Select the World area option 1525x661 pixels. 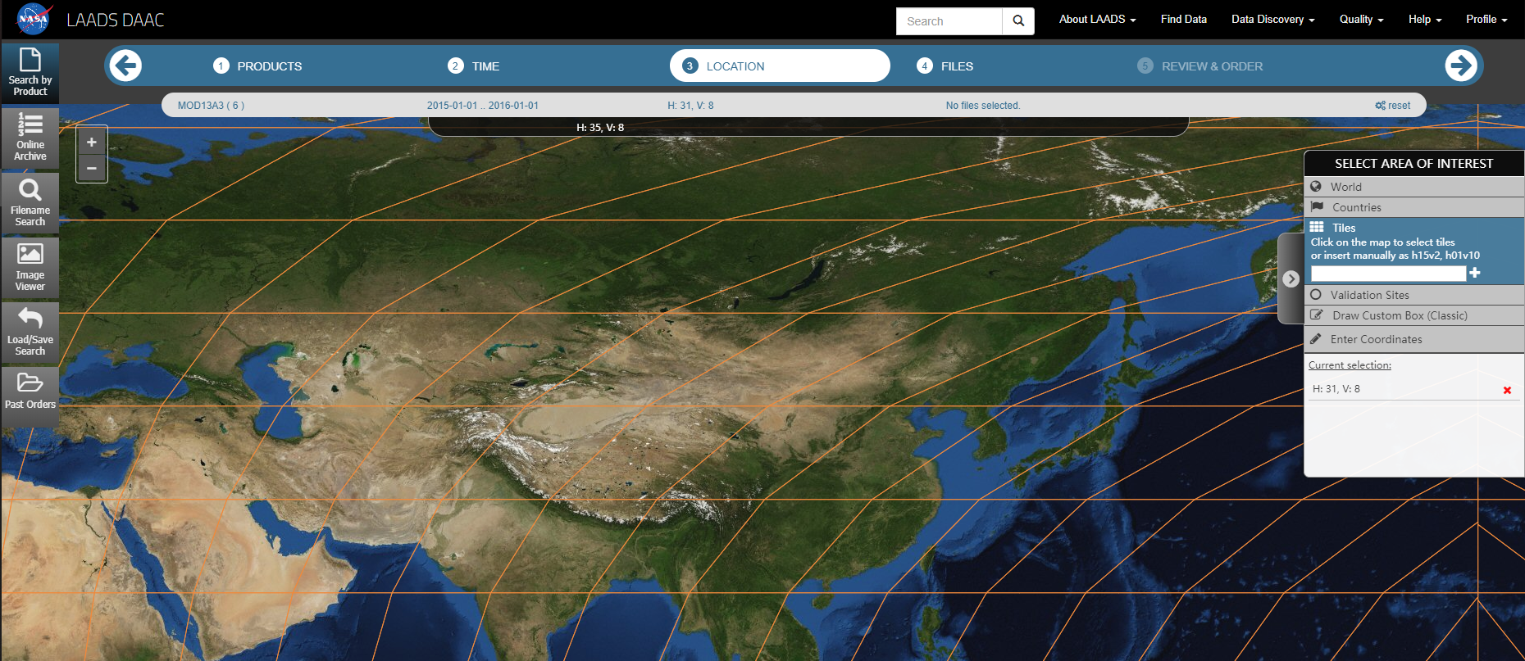point(1413,187)
